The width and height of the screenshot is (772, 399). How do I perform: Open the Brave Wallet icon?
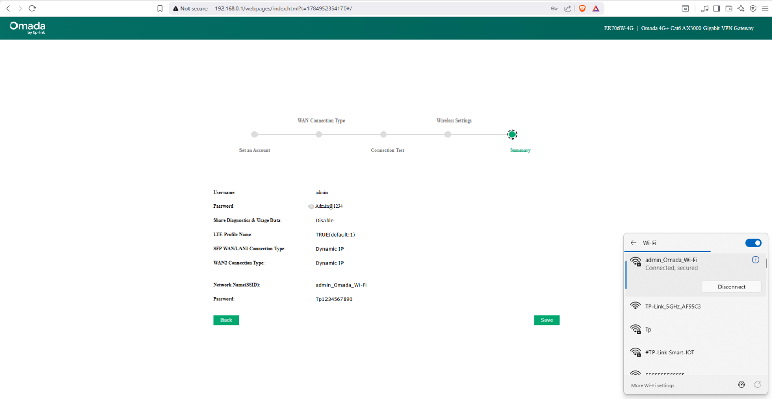click(729, 8)
